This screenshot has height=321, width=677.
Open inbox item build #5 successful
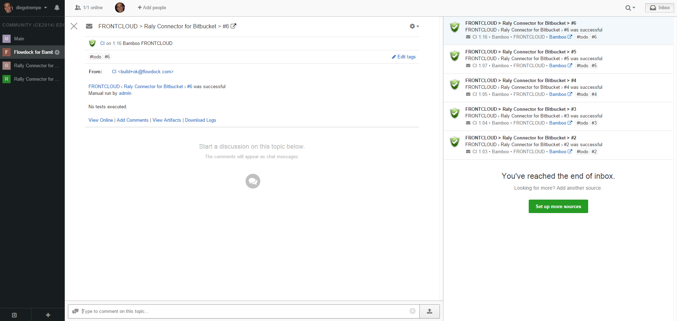click(x=558, y=59)
